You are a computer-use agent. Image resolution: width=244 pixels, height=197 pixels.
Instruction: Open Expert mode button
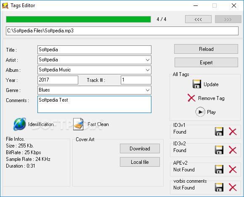pos(206,63)
